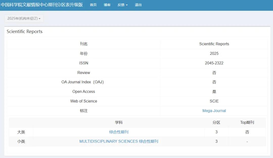Open MULTIDISCIPLINARY SCIENCES 综合性期刊 subcategory link
The width and height of the screenshot is (273, 158).
pyautogui.click(x=119, y=142)
